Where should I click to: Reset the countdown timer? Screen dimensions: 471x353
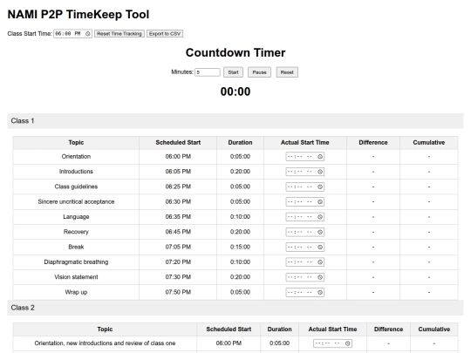click(287, 72)
